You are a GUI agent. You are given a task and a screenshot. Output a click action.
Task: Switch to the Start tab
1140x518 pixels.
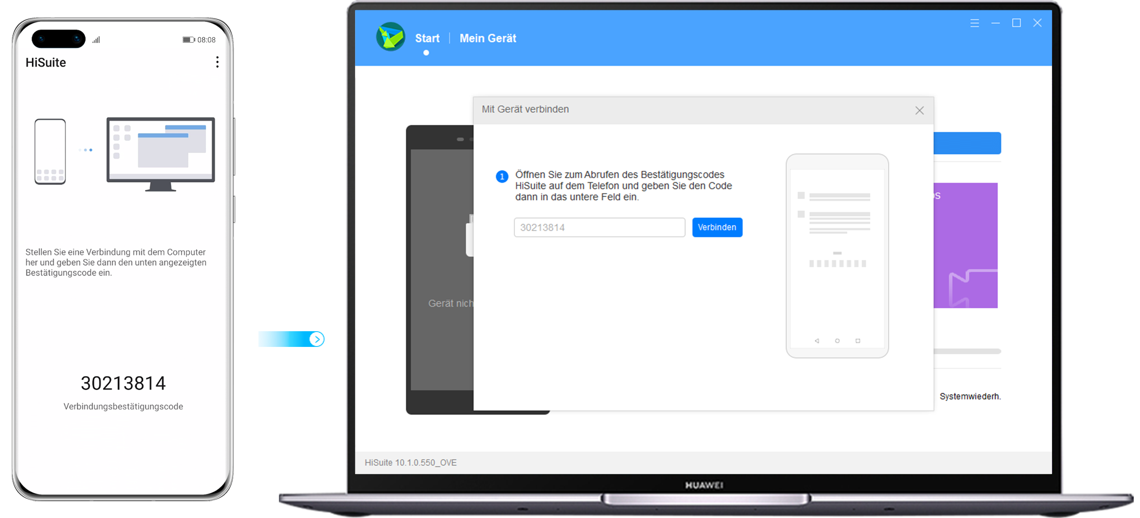coord(427,38)
